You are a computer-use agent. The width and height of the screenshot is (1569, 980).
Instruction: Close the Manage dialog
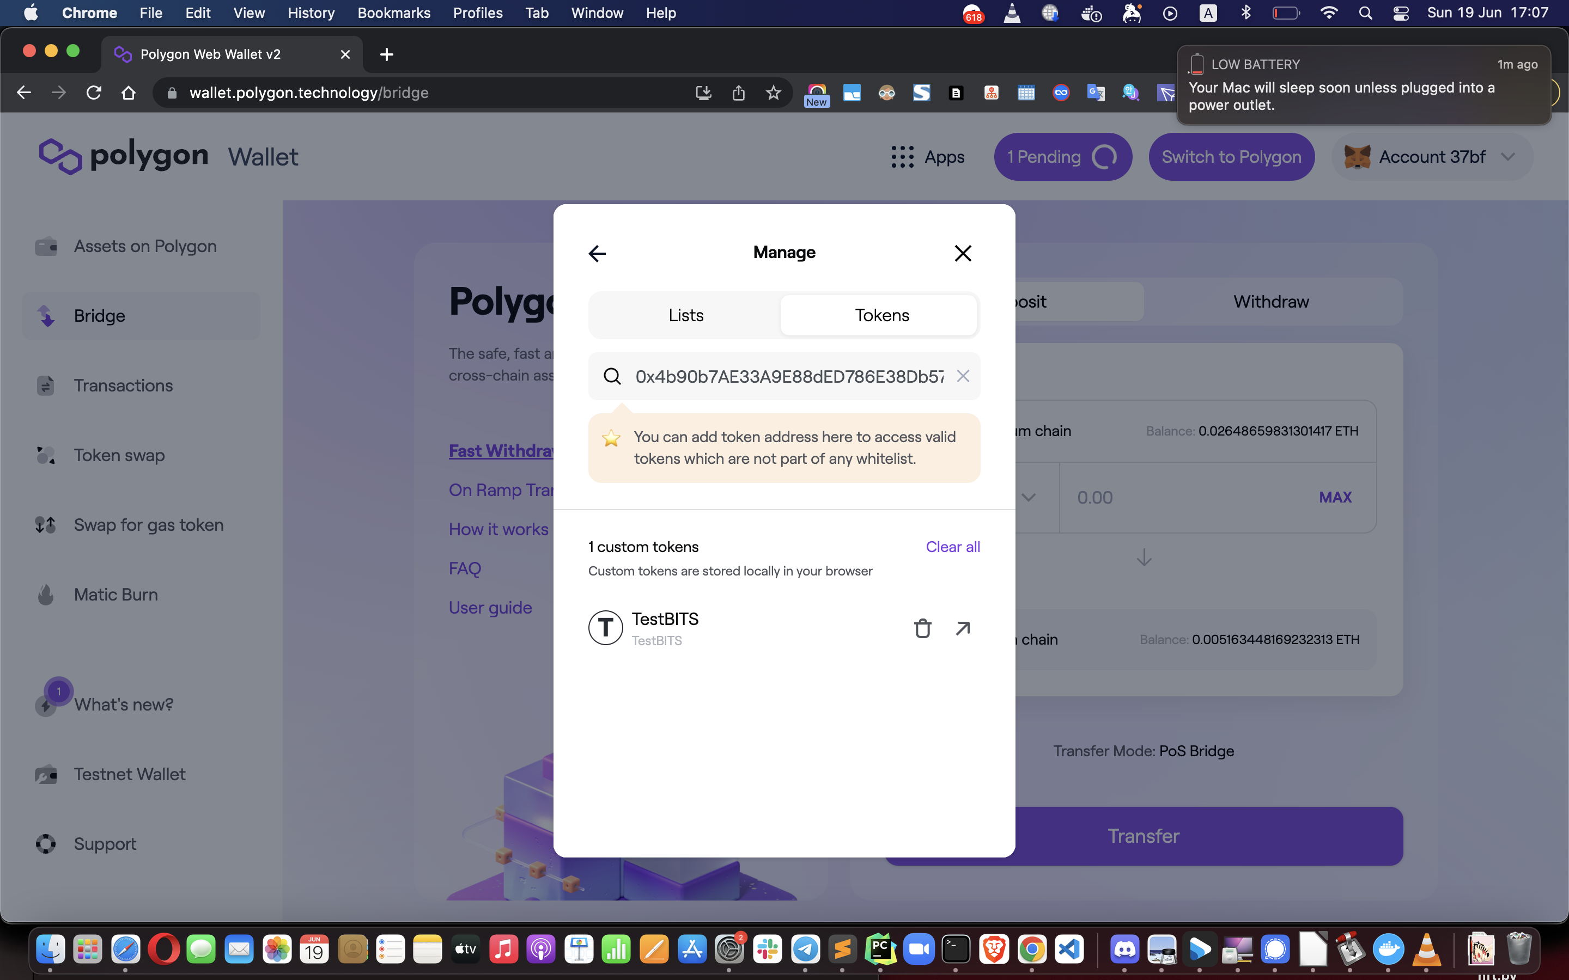click(x=963, y=253)
